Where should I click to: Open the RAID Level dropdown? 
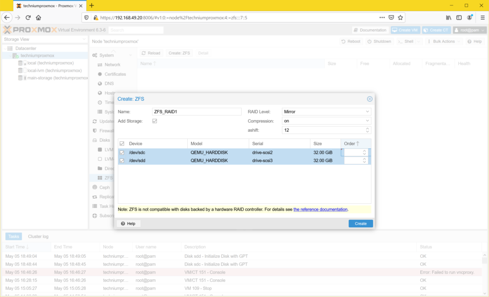coord(368,111)
